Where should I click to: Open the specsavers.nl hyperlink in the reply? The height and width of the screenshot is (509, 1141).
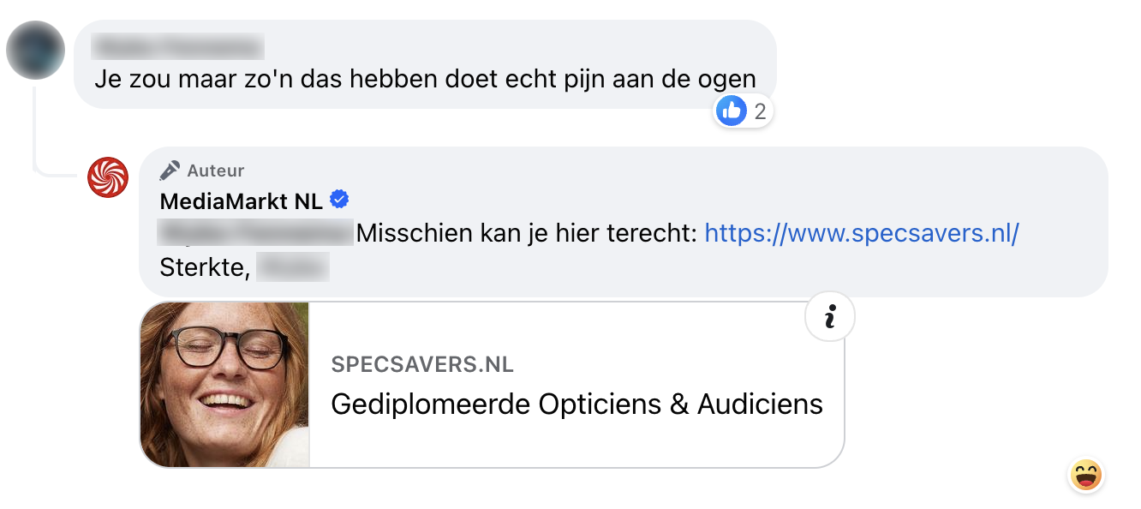tap(861, 233)
